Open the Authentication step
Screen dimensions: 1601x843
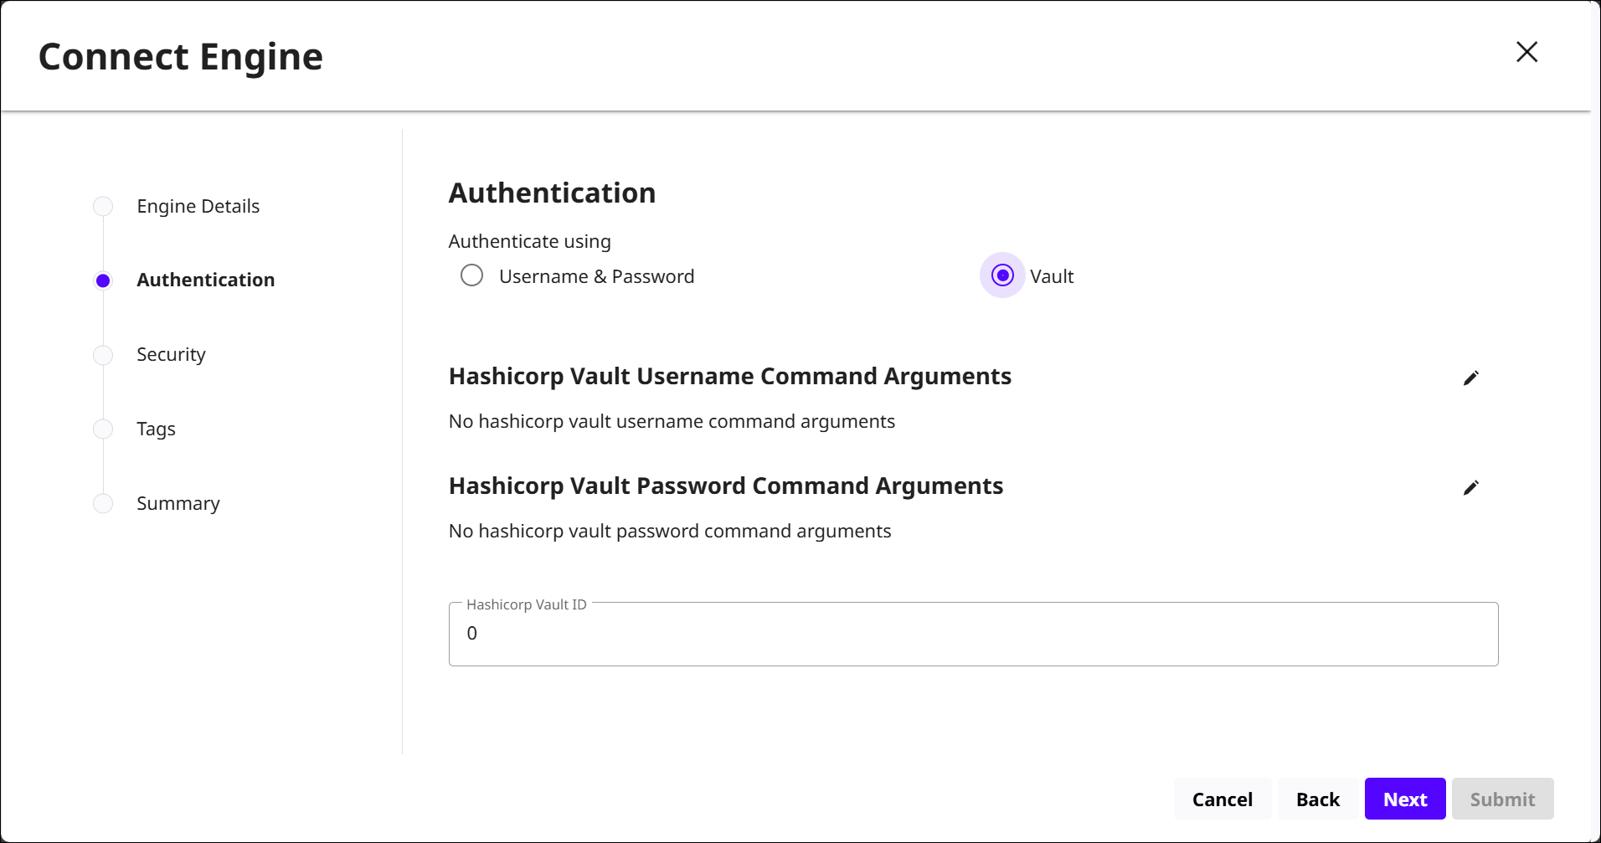pos(205,280)
